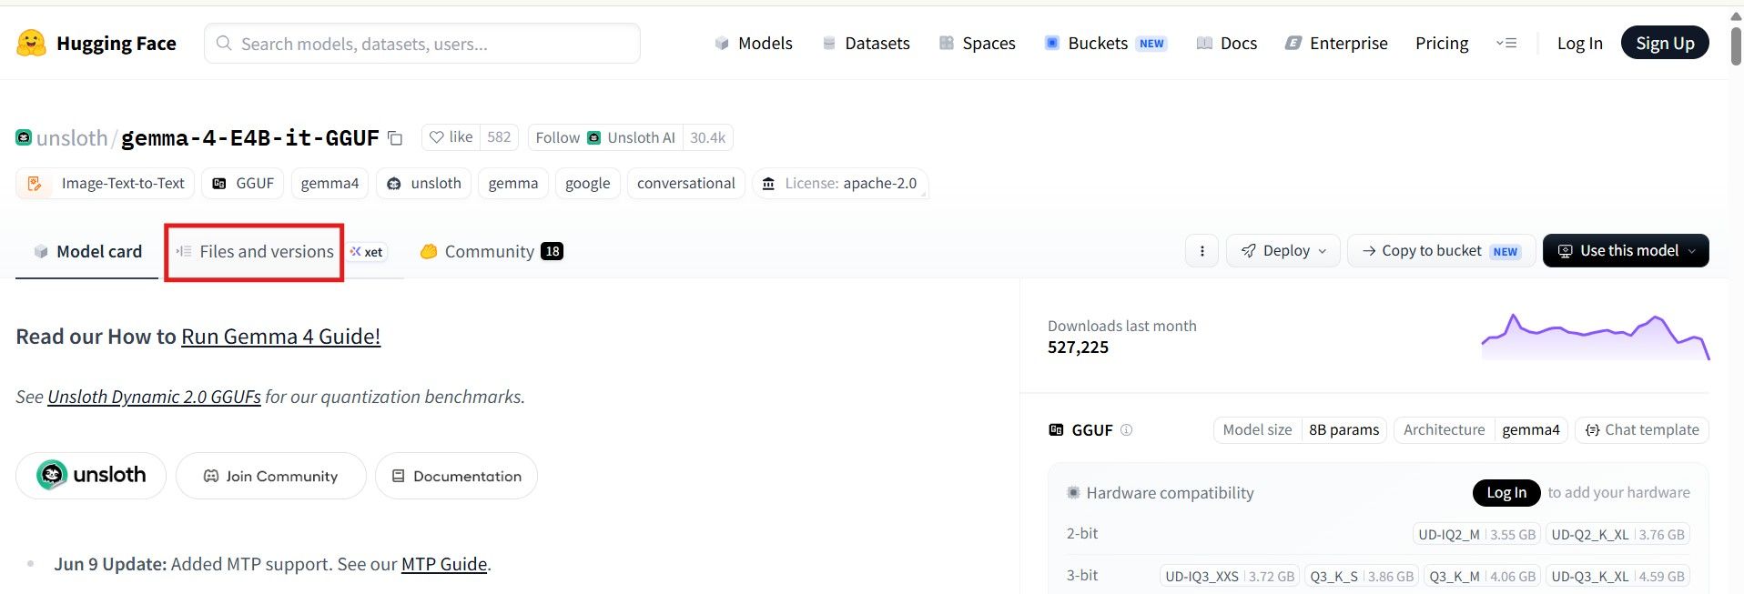Viewport: 1744px width, 594px height.
Task: Switch to Files and versions tab
Action: [254, 252]
